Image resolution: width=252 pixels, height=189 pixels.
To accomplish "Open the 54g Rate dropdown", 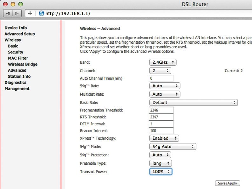I will 165,86.
